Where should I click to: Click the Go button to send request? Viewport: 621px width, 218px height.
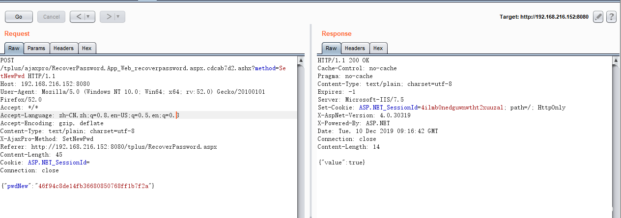click(x=19, y=17)
